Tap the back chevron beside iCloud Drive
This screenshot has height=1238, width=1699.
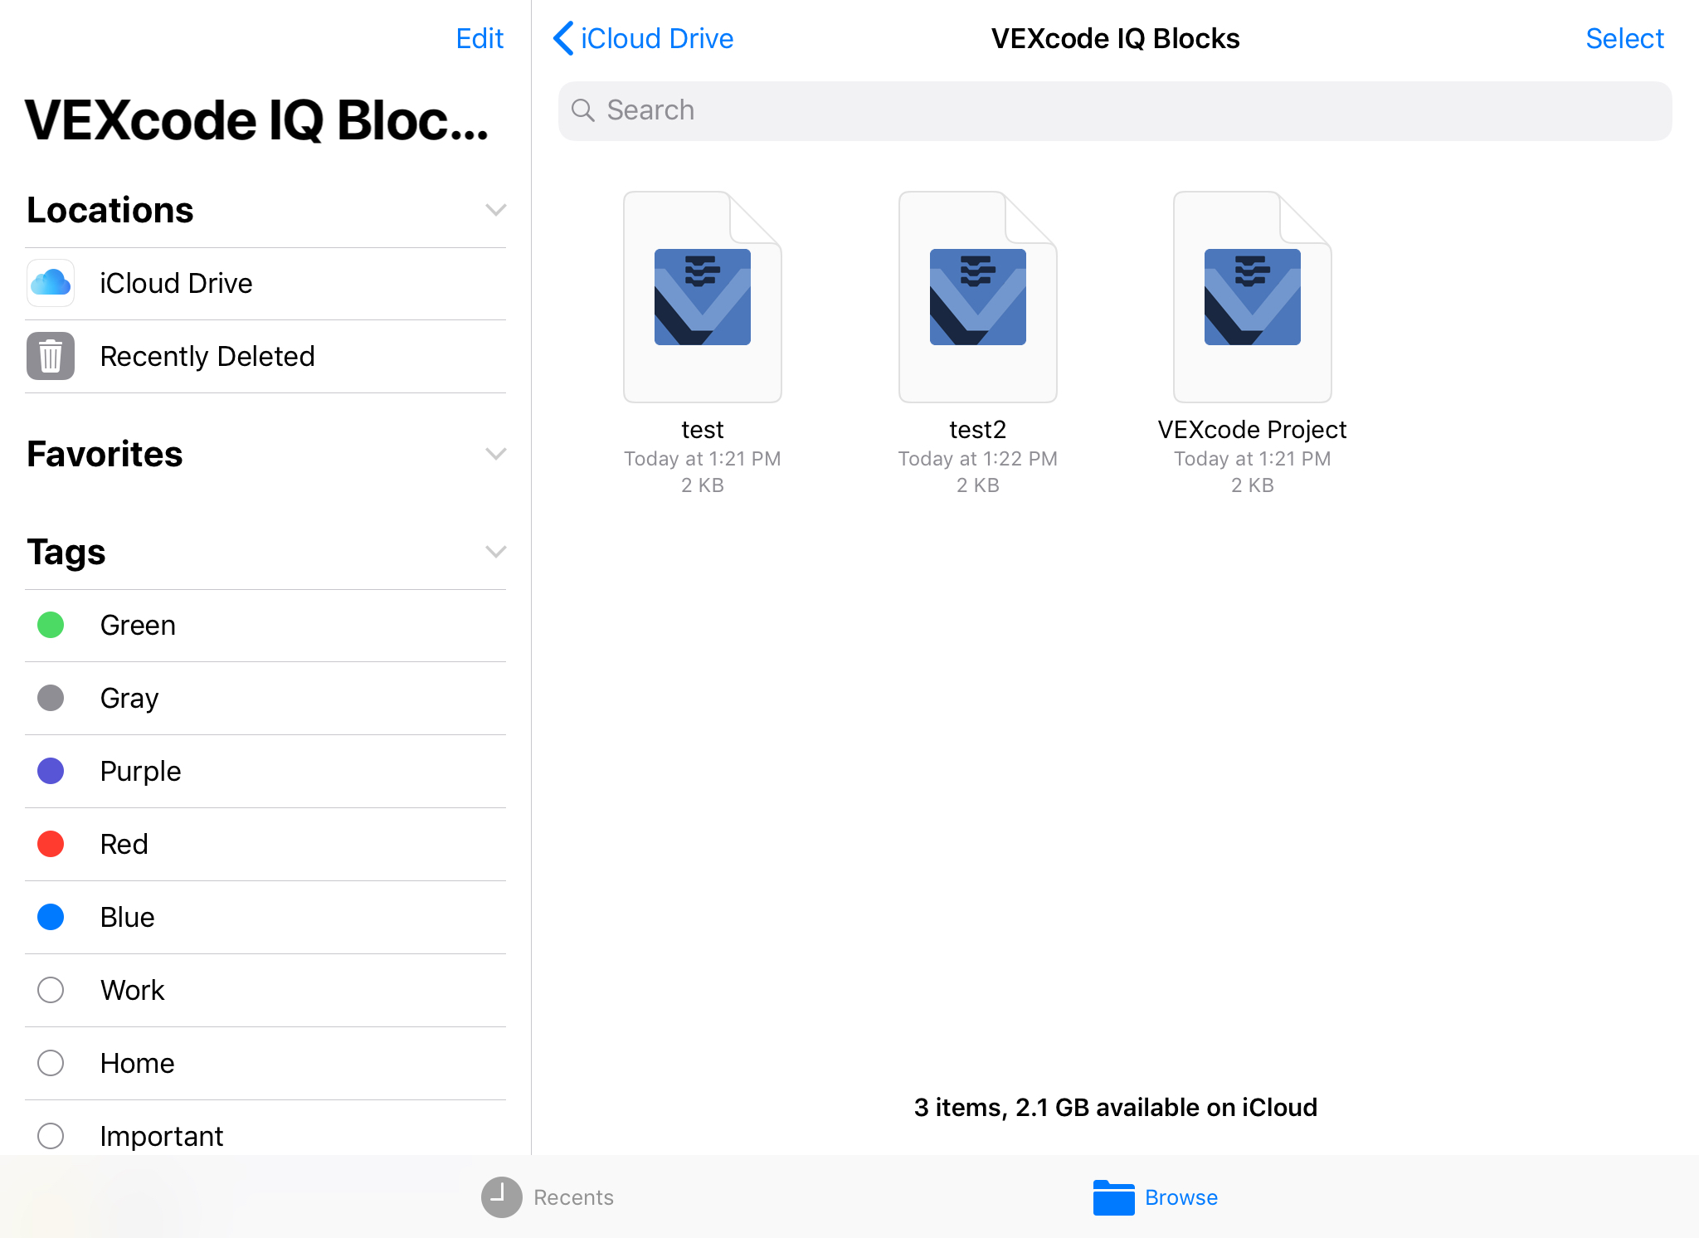tap(563, 38)
